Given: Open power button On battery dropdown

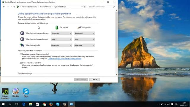Looking at the screenshot, I should [61, 33].
